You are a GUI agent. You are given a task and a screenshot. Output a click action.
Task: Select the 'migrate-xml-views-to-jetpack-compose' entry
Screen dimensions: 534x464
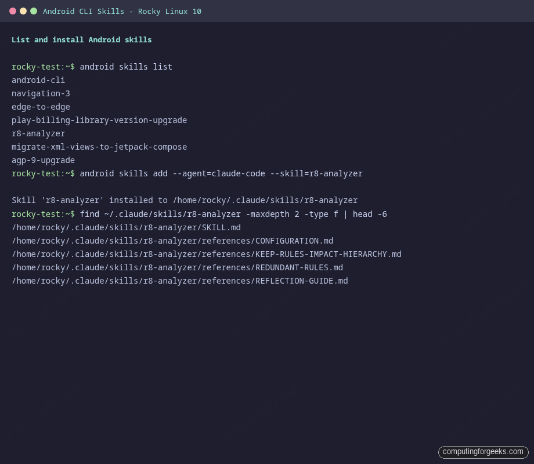click(x=99, y=147)
